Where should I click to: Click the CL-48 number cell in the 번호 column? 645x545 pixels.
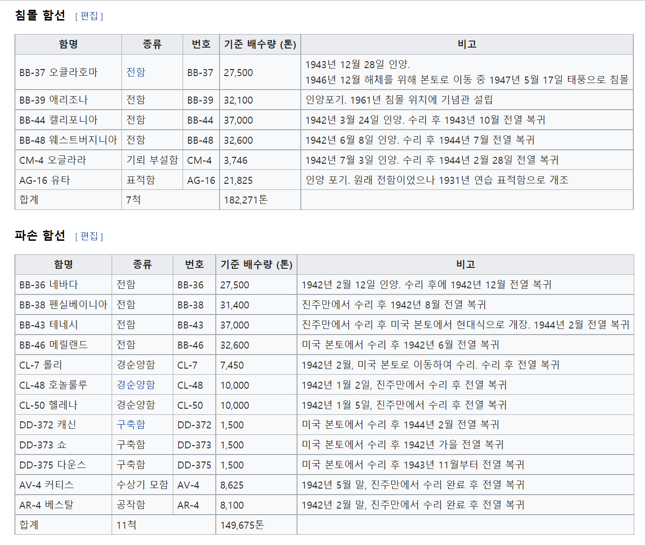(194, 385)
